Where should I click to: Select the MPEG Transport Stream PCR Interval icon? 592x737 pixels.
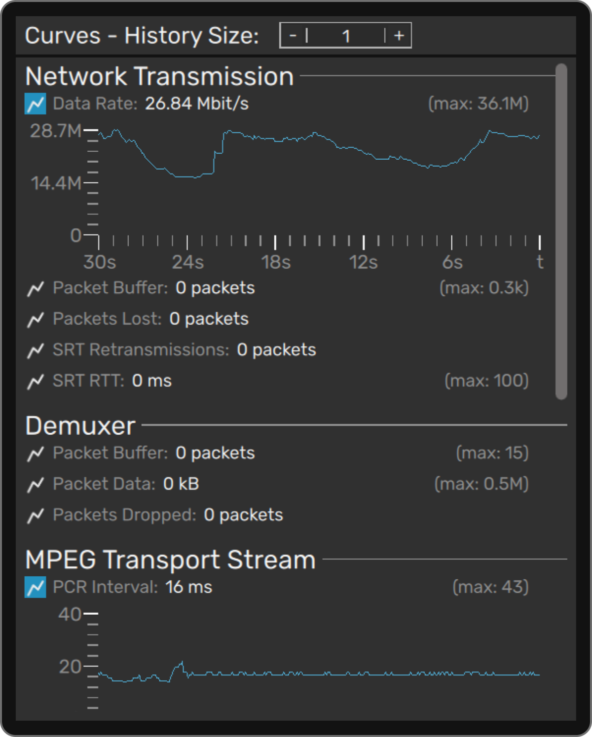[x=35, y=588]
